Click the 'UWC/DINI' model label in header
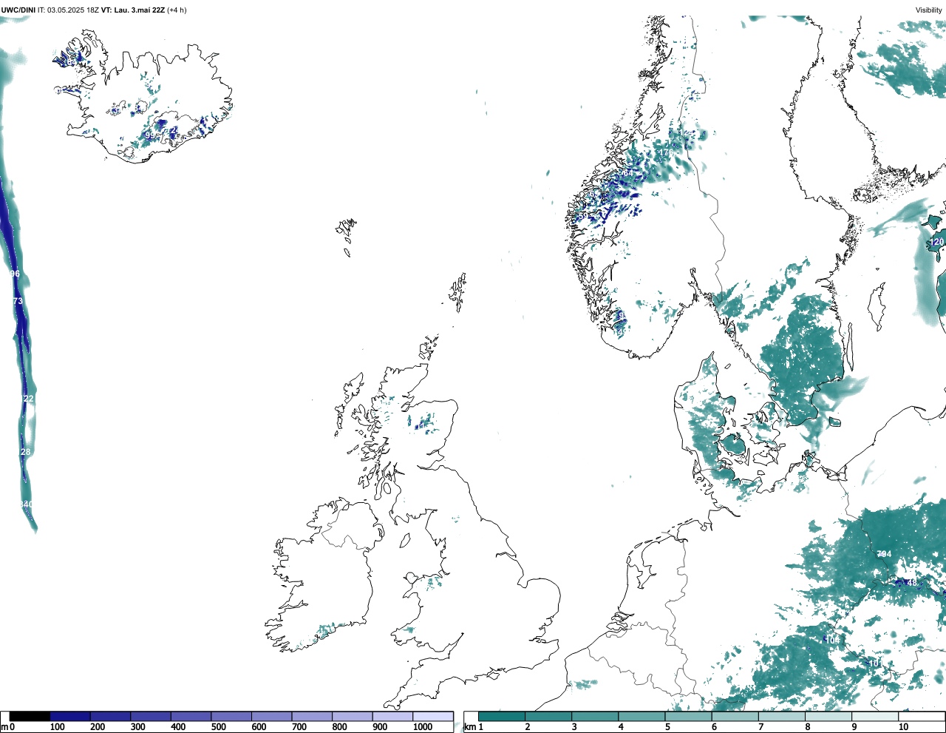The width and height of the screenshot is (946, 733). point(18,10)
